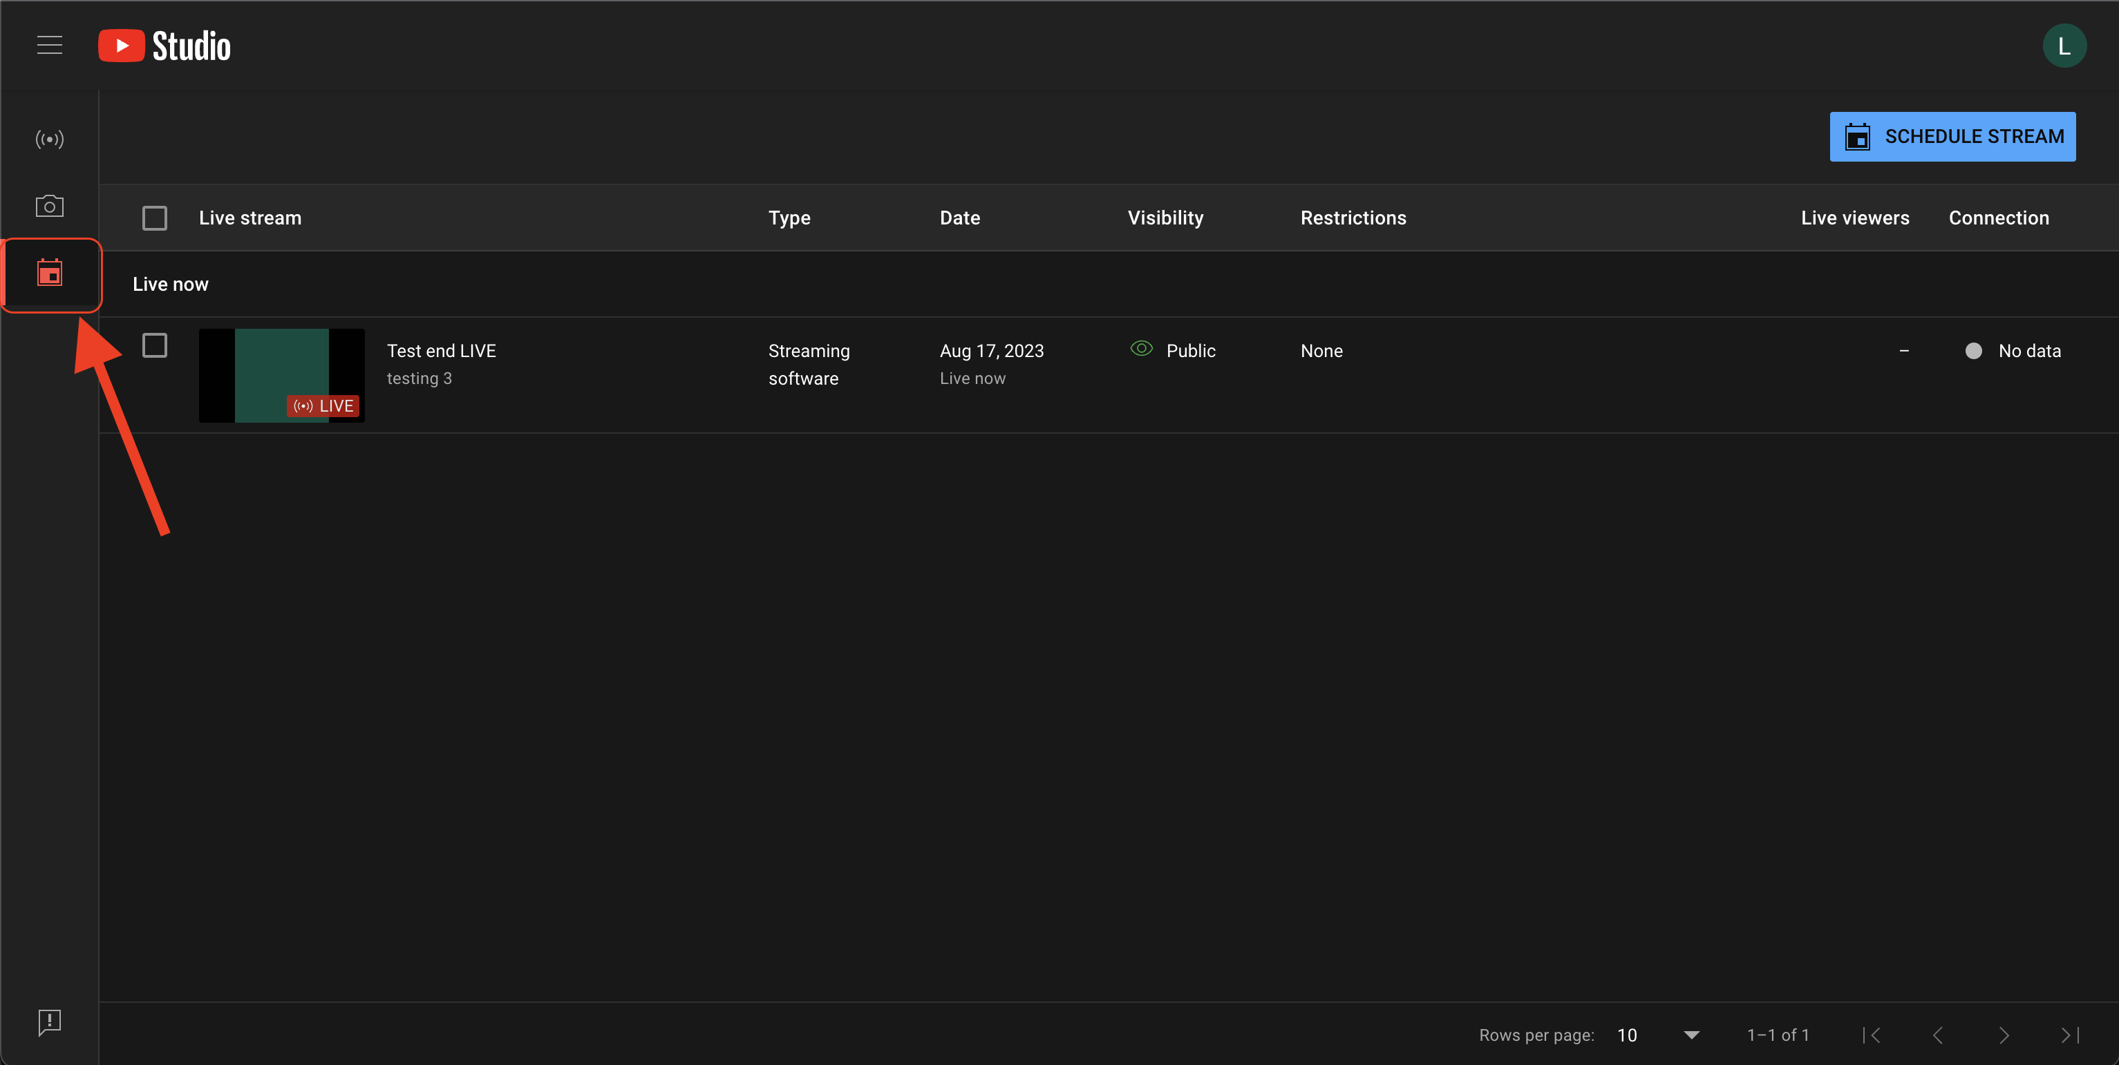Viewport: 2119px width, 1065px height.
Task: Expand the Rows per page dropdown
Action: [x=1690, y=1035]
